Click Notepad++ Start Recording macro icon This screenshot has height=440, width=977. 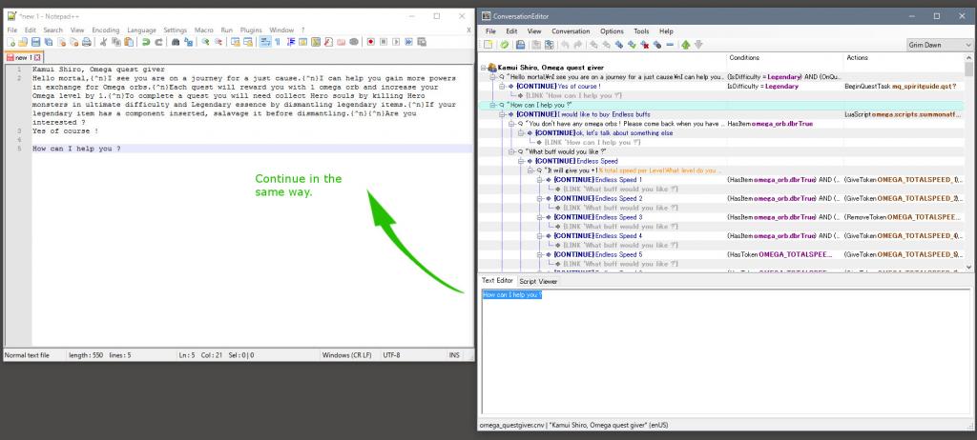point(371,42)
